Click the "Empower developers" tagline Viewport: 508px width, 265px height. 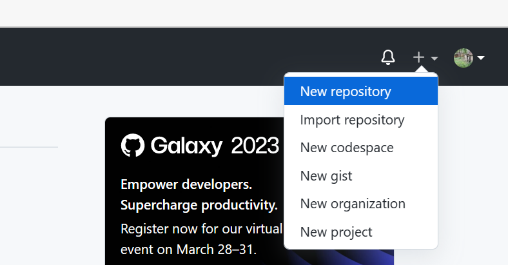point(186,184)
